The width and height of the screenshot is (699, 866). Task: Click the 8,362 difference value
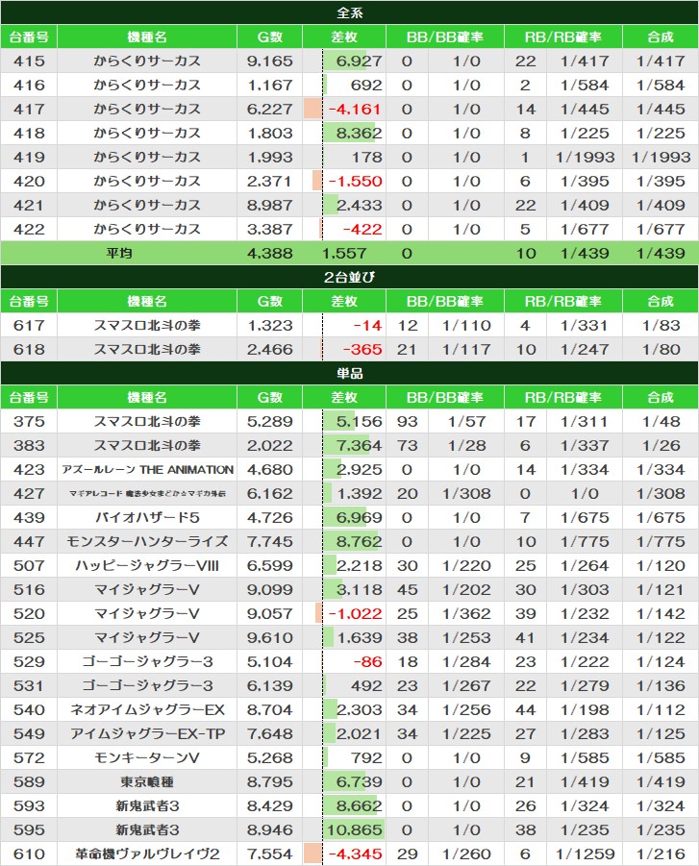coord(359,133)
